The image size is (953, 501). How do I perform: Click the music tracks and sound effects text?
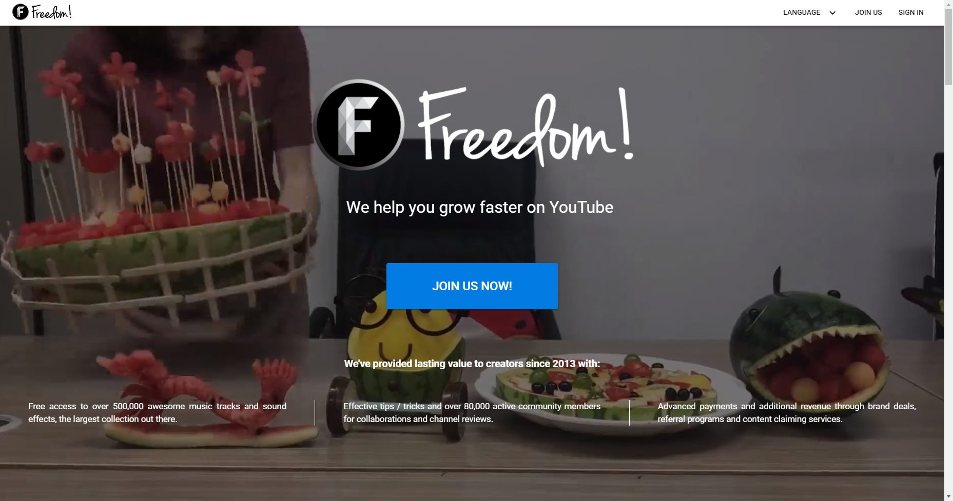pyautogui.click(x=158, y=412)
